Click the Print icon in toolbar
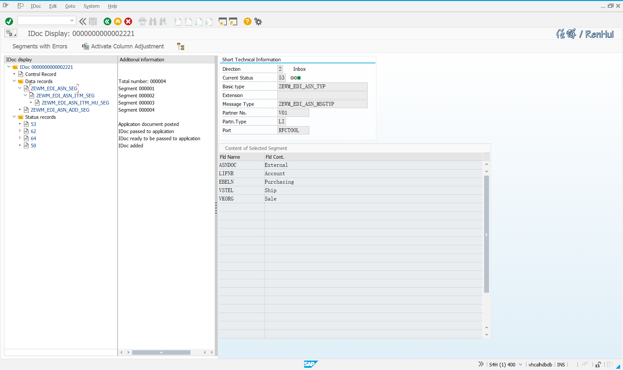 (x=142, y=21)
